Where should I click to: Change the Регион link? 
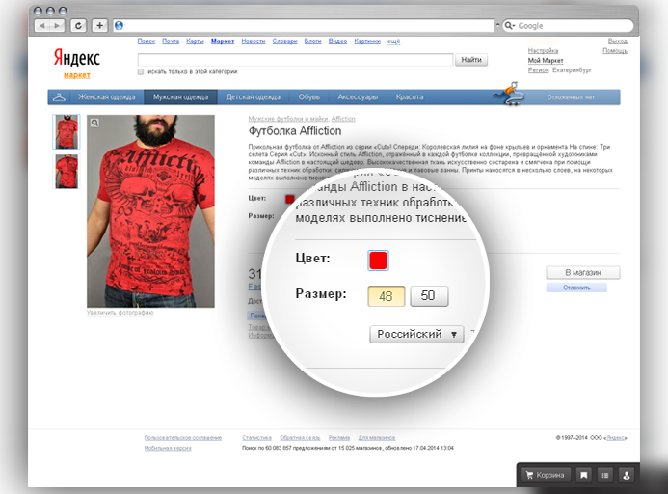pyautogui.click(x=539, y=70)
